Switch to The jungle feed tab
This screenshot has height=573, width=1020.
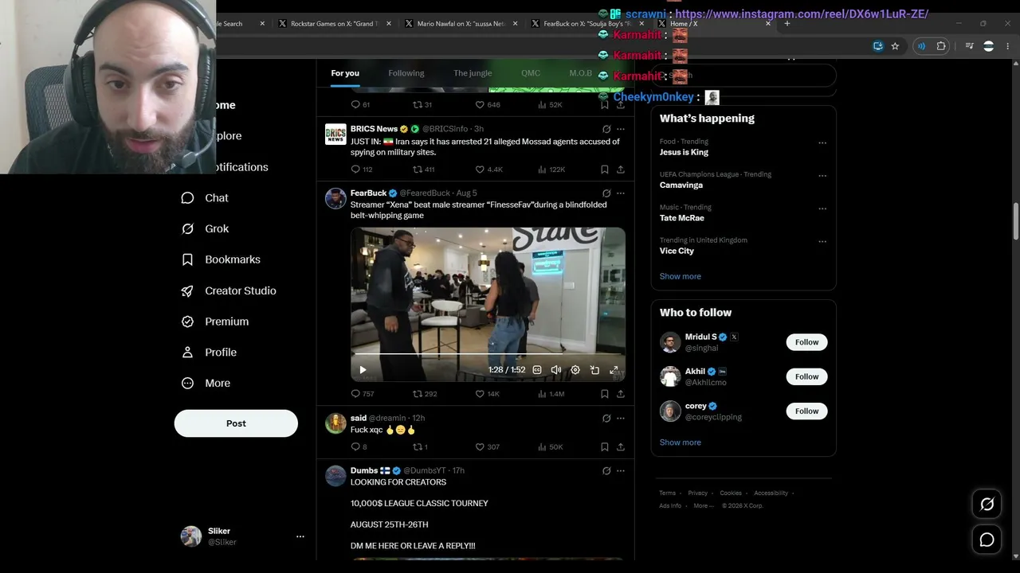[x=473, y=73]
